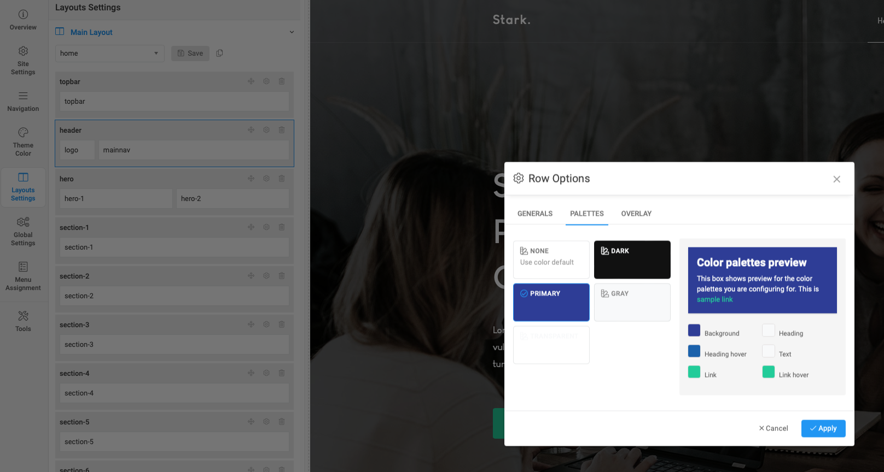Select the NONE color palette
884x472 pixels.
[x=551, y=259]
